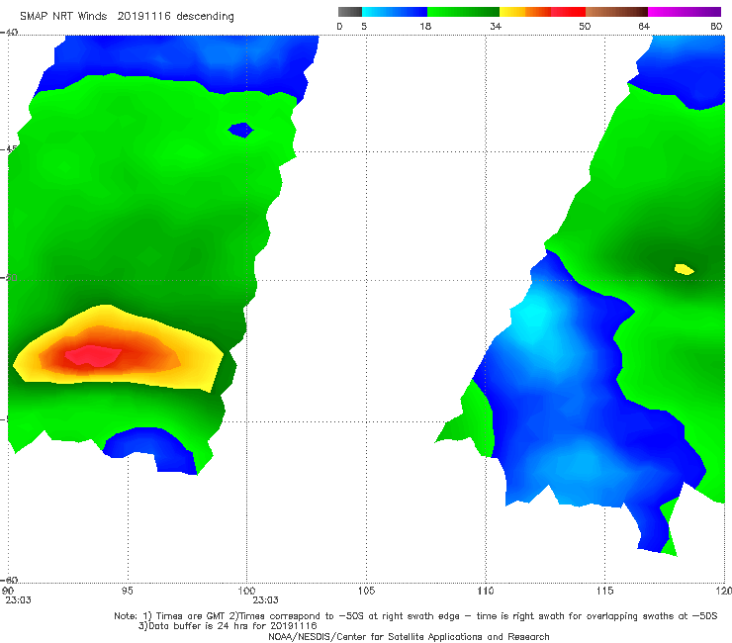Click the red segment of the colorbar

point(568,12)
